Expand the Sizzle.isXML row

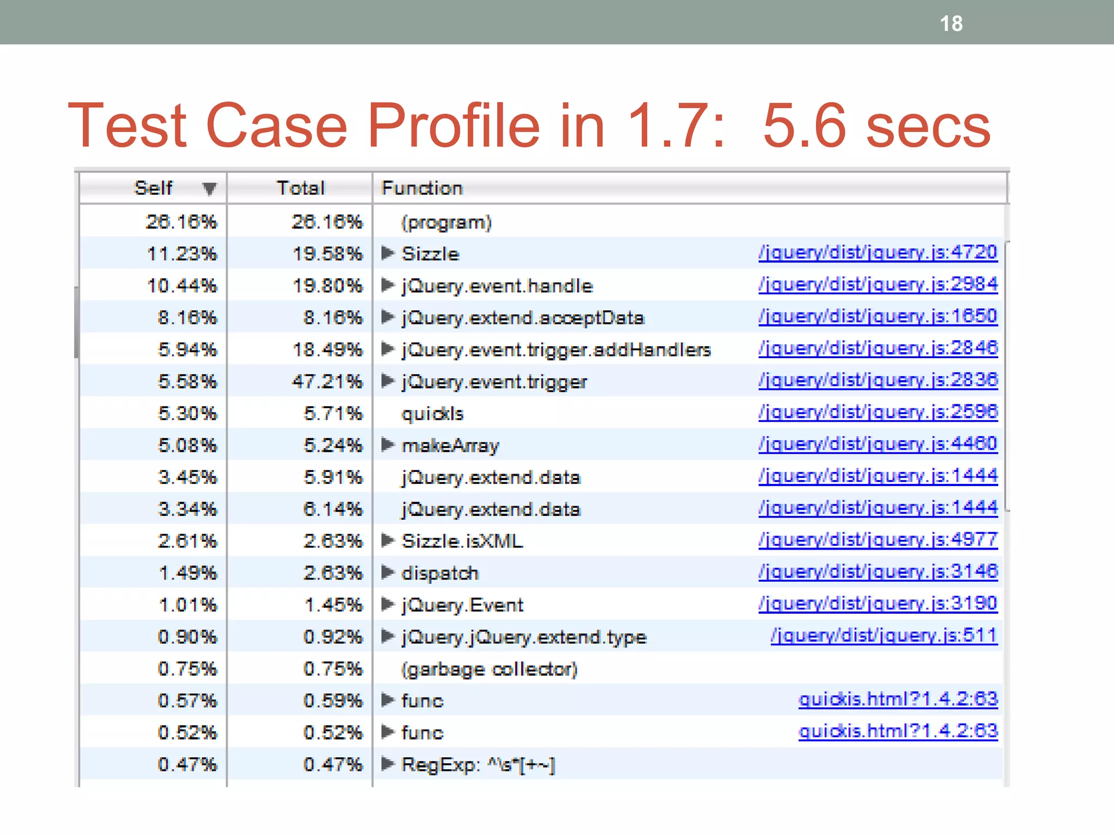(387, 540)
